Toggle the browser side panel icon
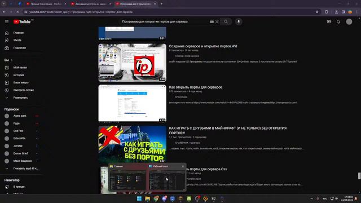 344,12
